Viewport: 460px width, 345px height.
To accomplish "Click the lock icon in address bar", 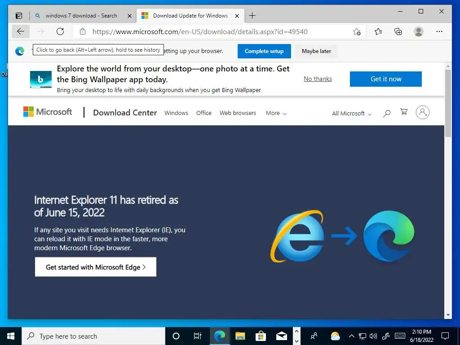I will 83,31.
